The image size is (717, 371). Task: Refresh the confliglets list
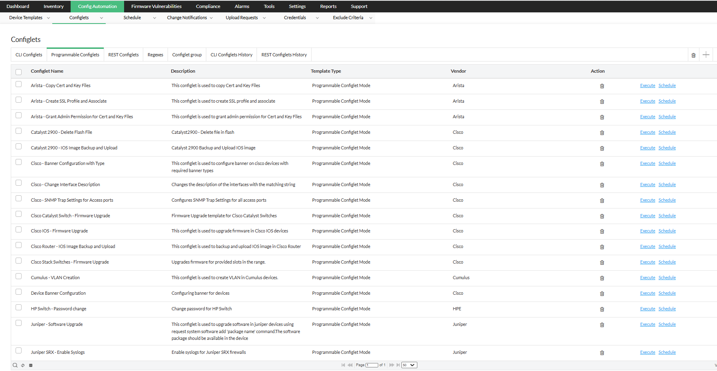(x=23, y=365)
